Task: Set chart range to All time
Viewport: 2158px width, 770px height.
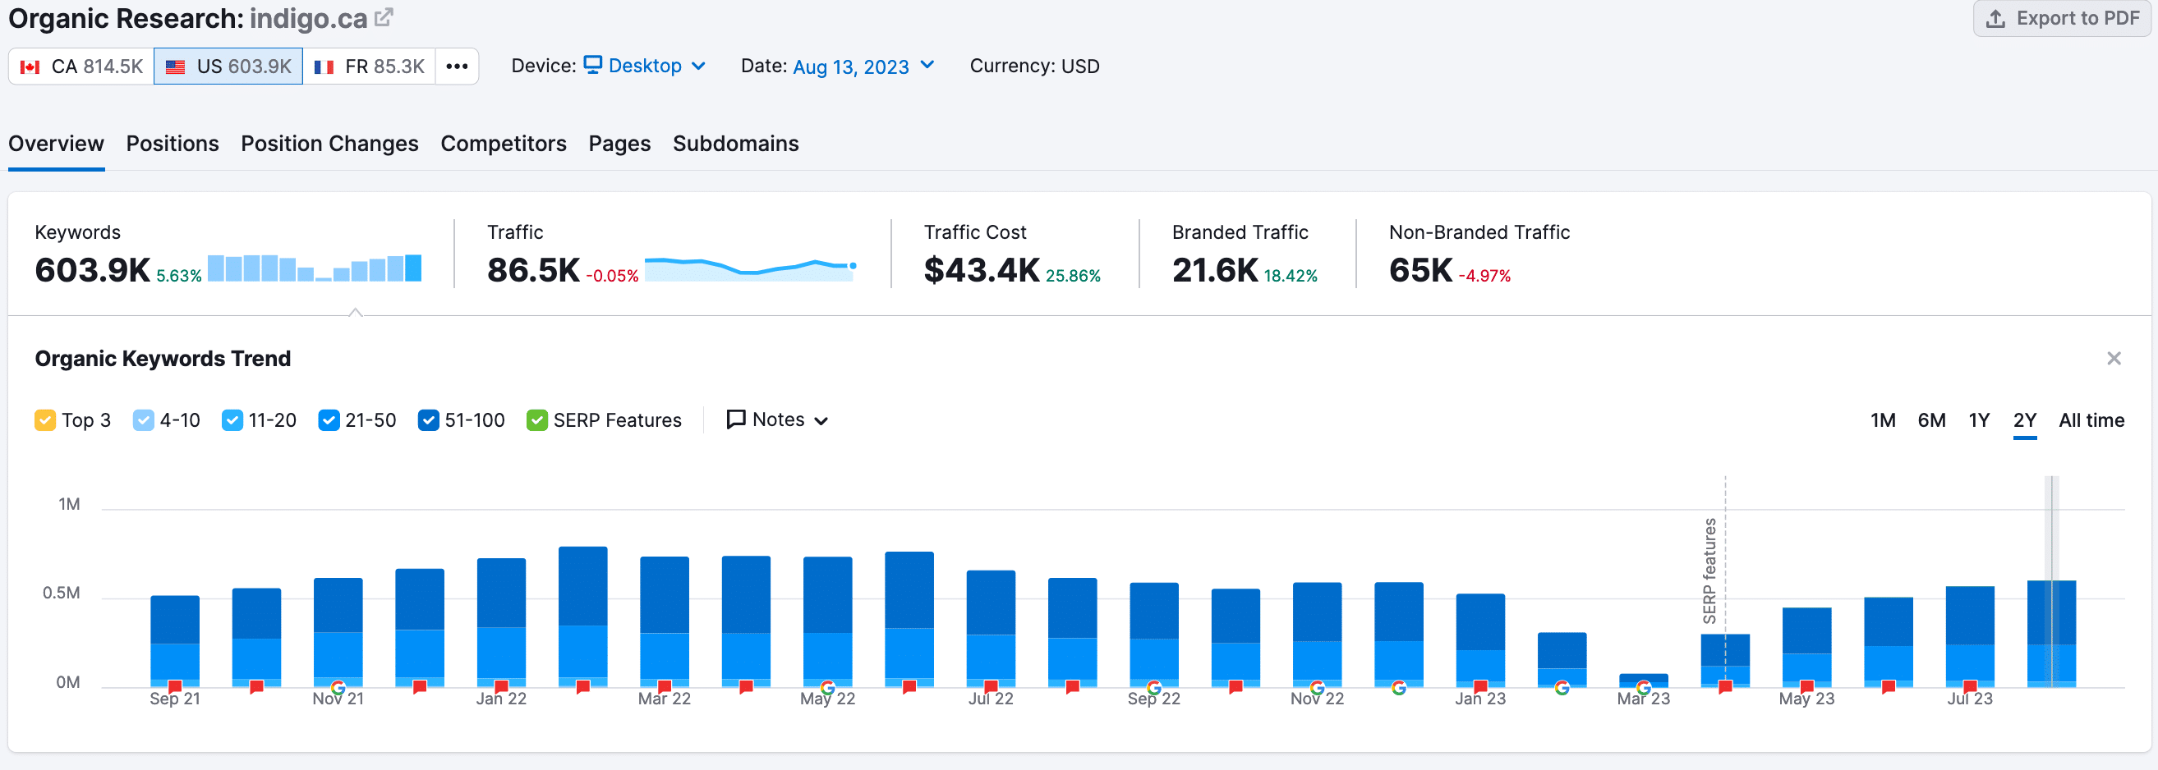Action: click(x=2091, y=419)
